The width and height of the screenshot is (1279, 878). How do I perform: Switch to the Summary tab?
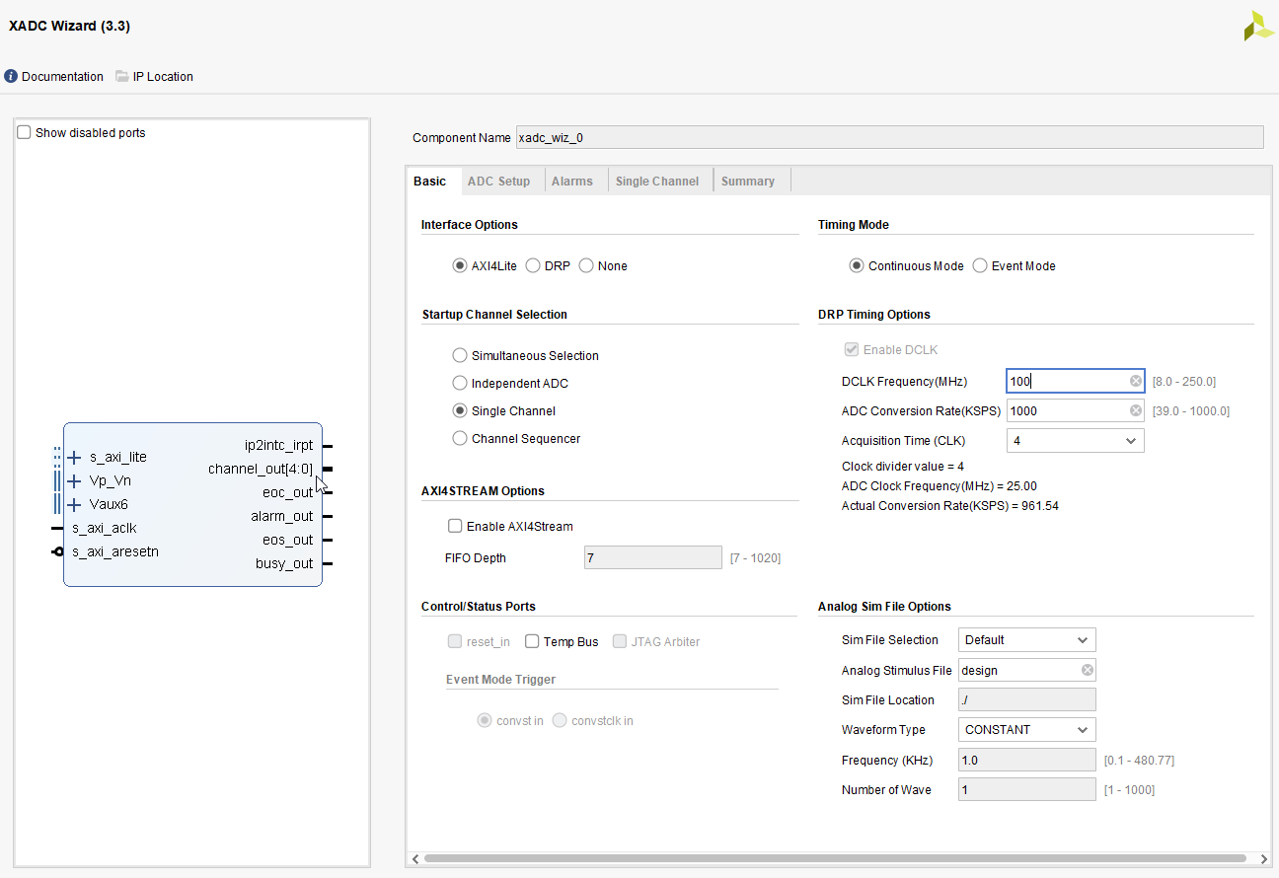pos(748,181)
